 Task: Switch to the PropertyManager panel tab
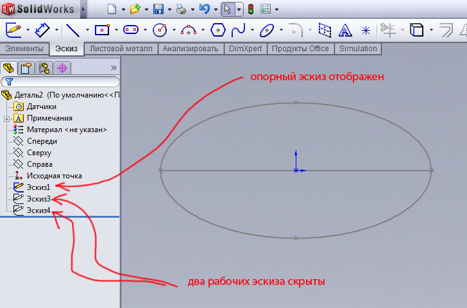coord(26,67)
